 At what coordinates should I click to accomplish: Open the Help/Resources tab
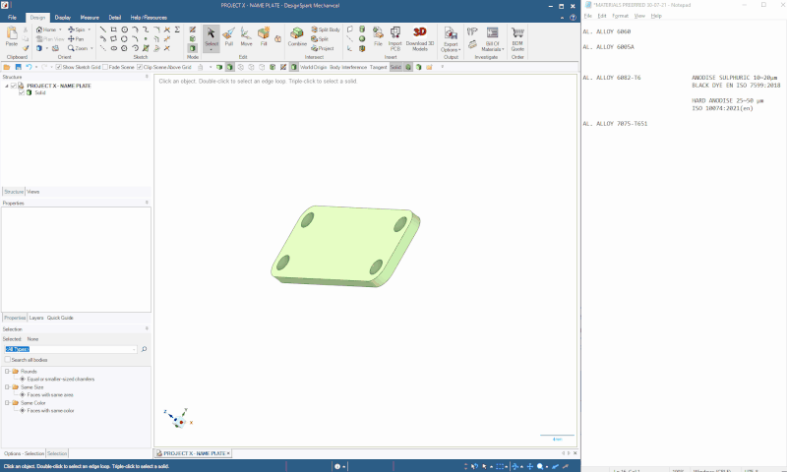(x=149, y=17)
